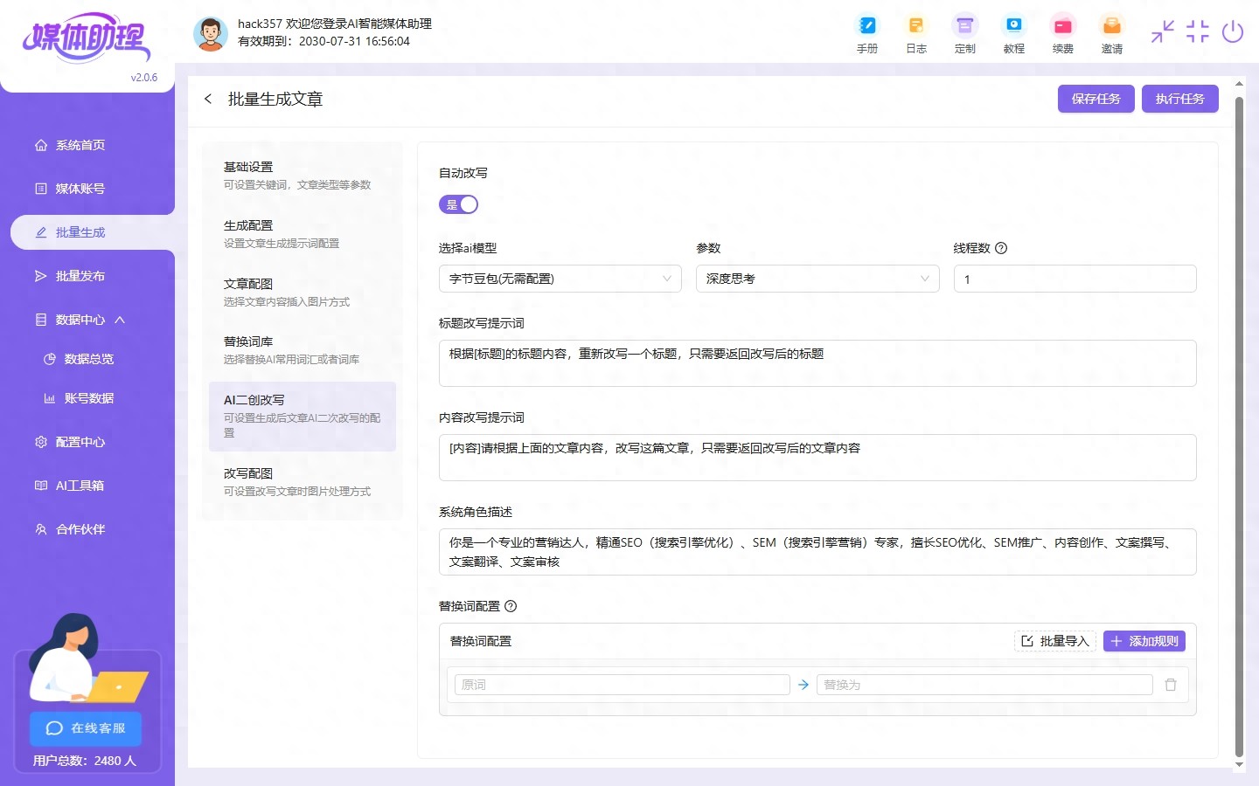
Task: Click the logout power icon at top right
Action: click(1233, 31)
